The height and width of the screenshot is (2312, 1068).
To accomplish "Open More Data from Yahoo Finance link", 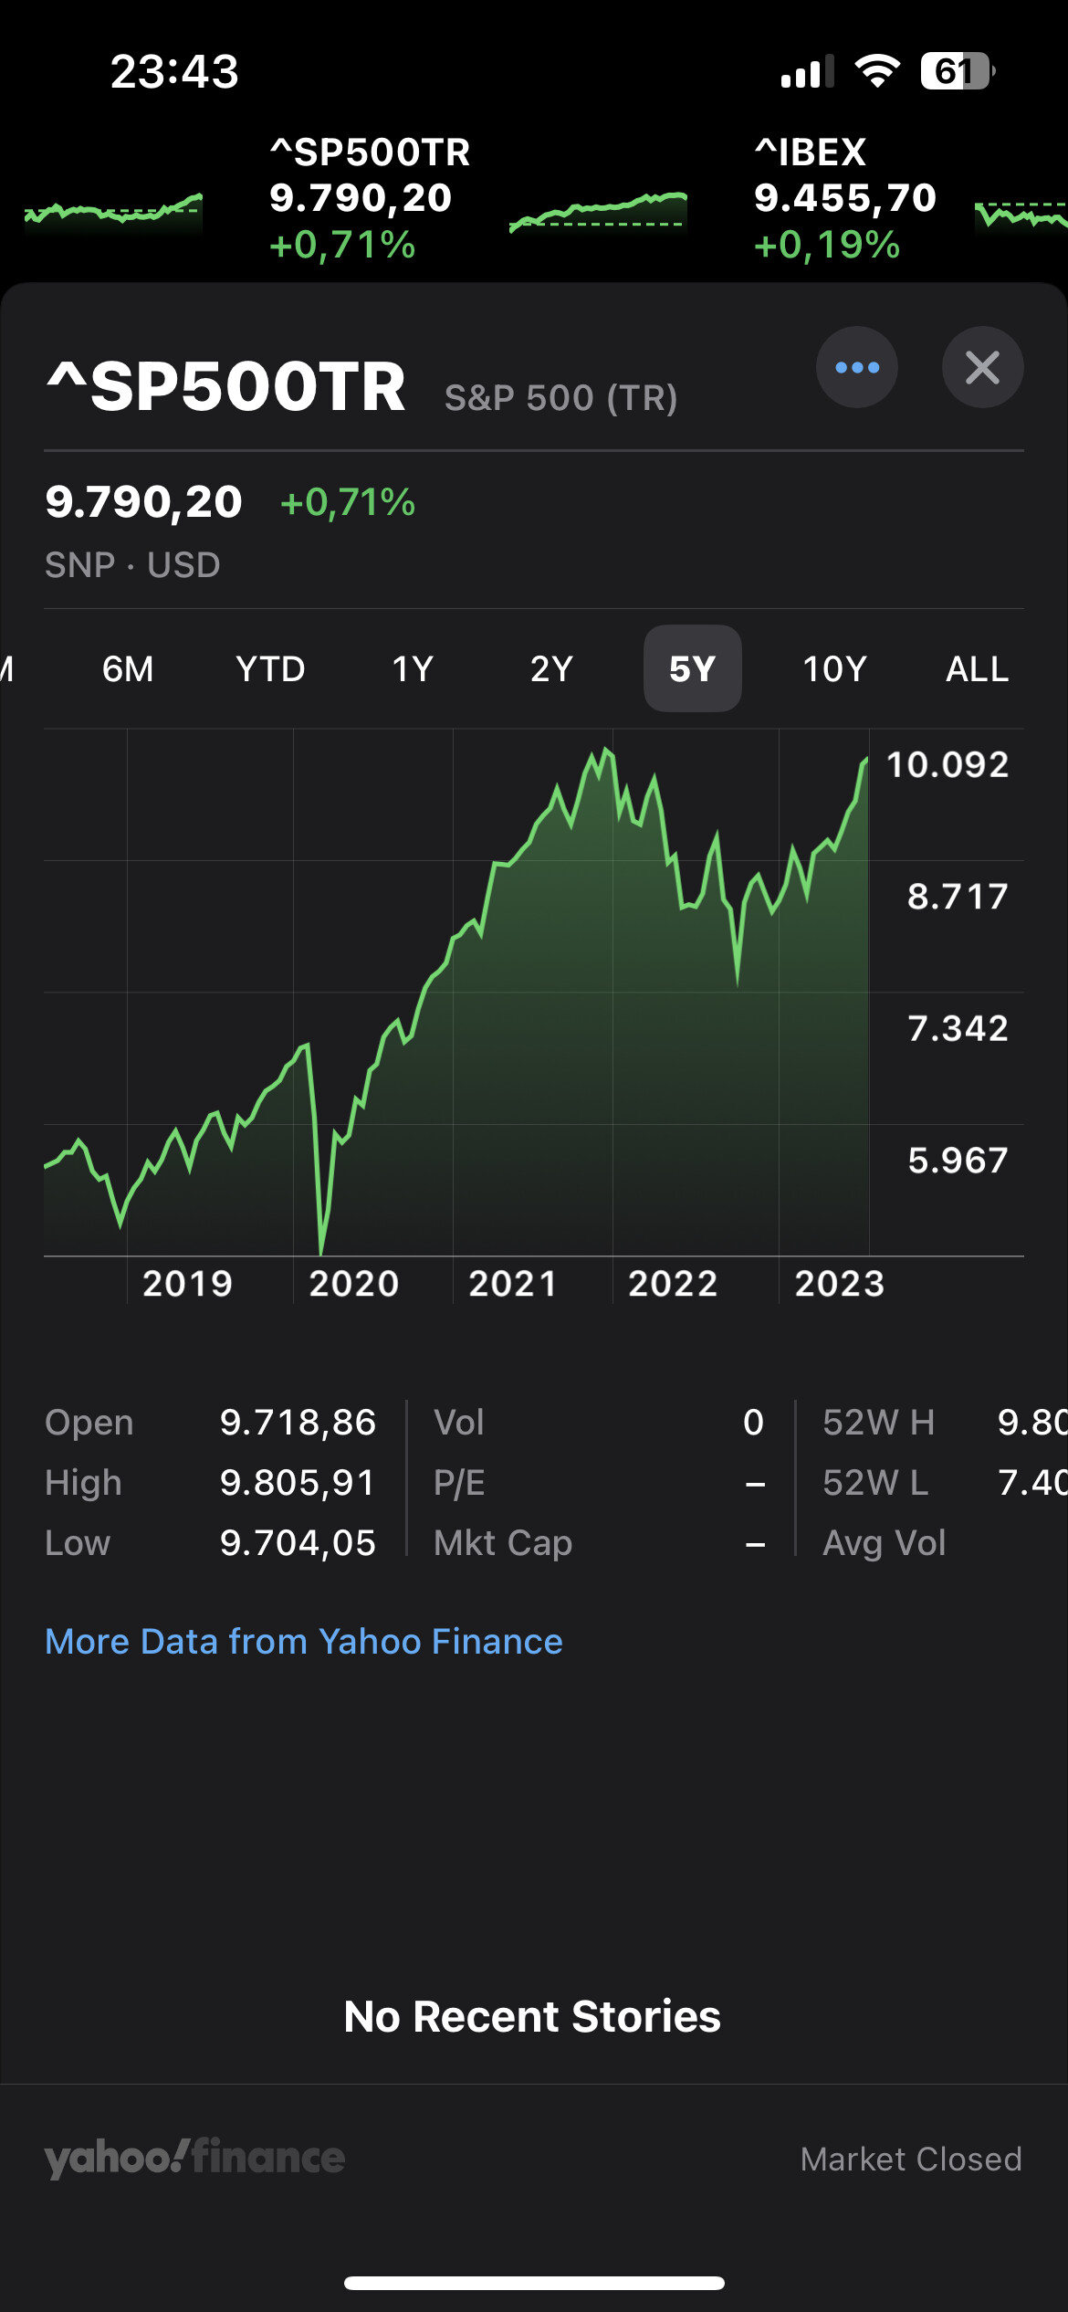I will point(304,1642).
